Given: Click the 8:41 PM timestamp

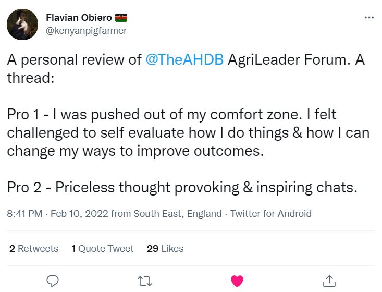Looking at the screenshot, I should [x=23, y=214].
